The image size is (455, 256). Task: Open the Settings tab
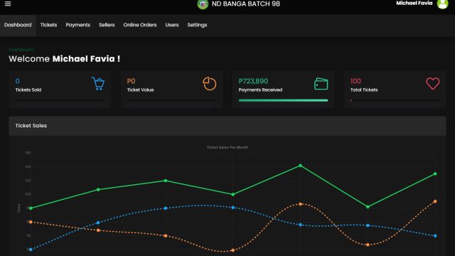[197, 25]
